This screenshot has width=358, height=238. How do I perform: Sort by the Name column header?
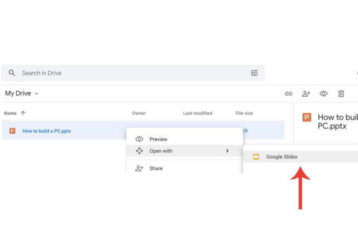click(10, 113)
